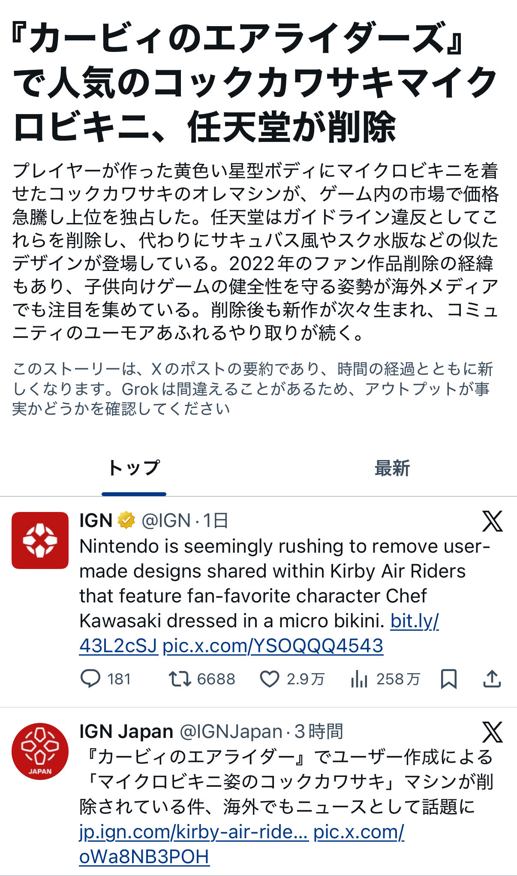This screenshot has width=517, height=876.
Task: Tap IGN's gold verified badge
Action: (x=126, y=521)
